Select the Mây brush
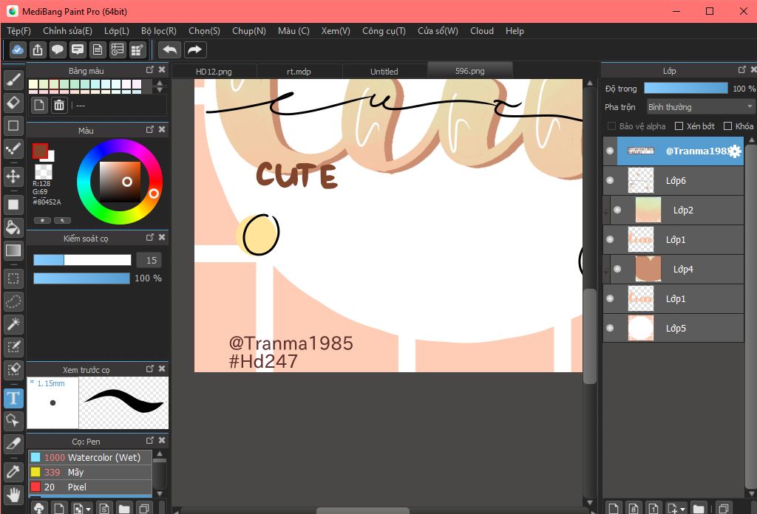This screenshot has width=757, height=514. click(90, 472)
